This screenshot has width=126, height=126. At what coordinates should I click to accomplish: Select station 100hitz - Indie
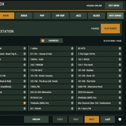click(51, 59)
